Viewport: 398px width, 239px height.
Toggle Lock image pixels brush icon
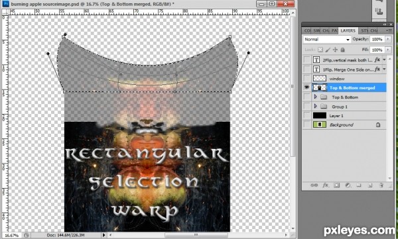point(328,50)
